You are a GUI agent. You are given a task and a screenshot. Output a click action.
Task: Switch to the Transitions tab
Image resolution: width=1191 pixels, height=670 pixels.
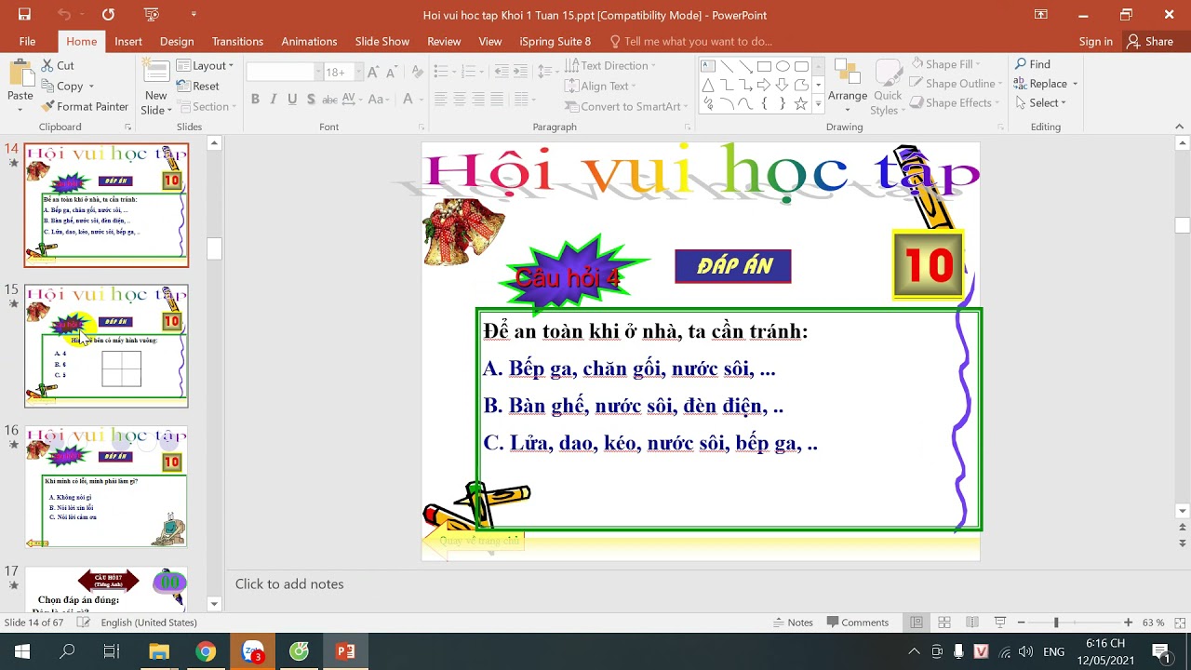[237, 41]
